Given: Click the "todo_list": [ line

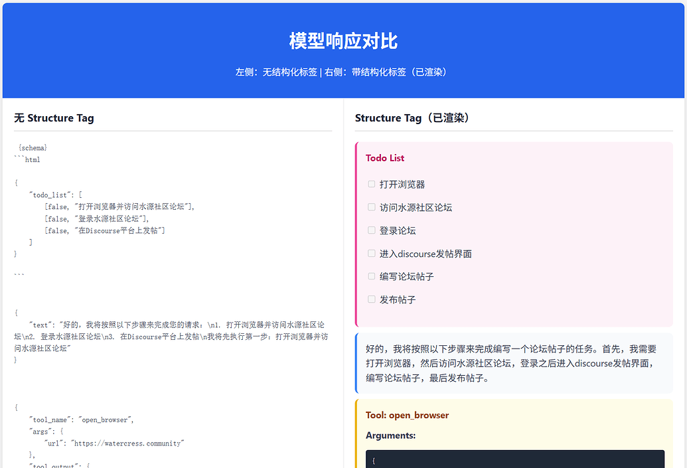Looking at the screenshot, I should pyautogui.click(x=56, y=195).
